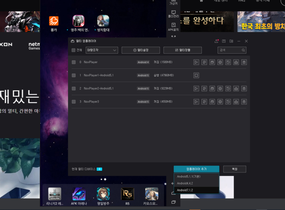Open 멀티설정 settings
285x210 pixels.
point(141,50)
